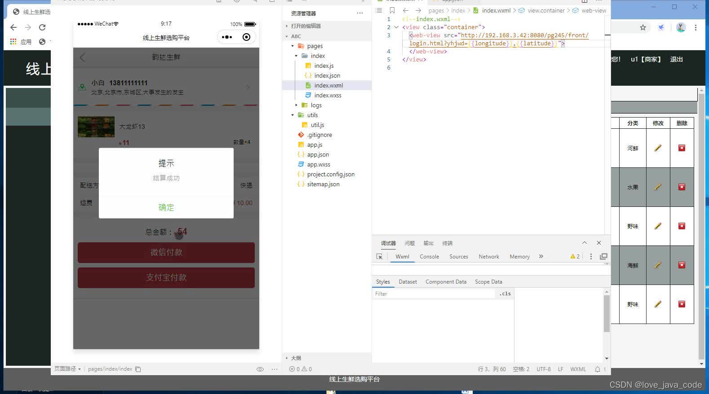The height and width of the screenshot is (394, 709).
Task: Open app.wxss file
Action: [319, 164]
